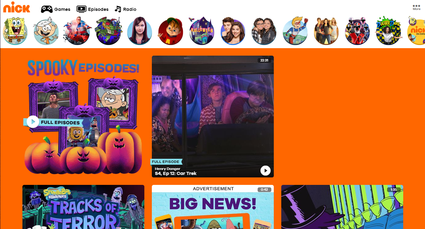This screenshot has height=229, width=425.
Task: Select the boy and girl duo show icon
Action: click(233, 31)
